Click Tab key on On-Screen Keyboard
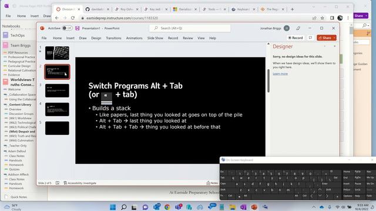Screen dimensions: 376x211 pyautogui.click(x=223, y=178)
